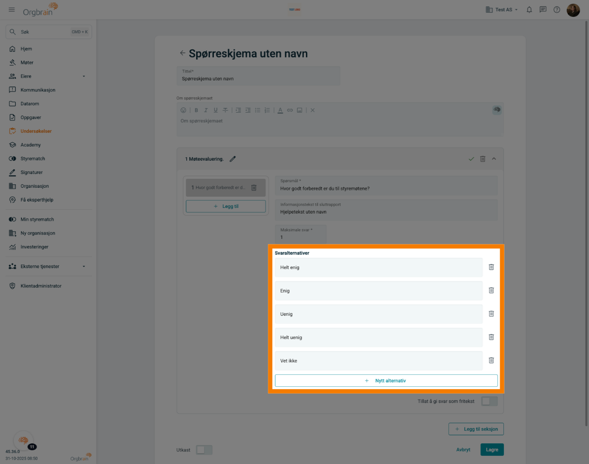Click the 'Uenig' answer option field

click(x=378, y=314)
